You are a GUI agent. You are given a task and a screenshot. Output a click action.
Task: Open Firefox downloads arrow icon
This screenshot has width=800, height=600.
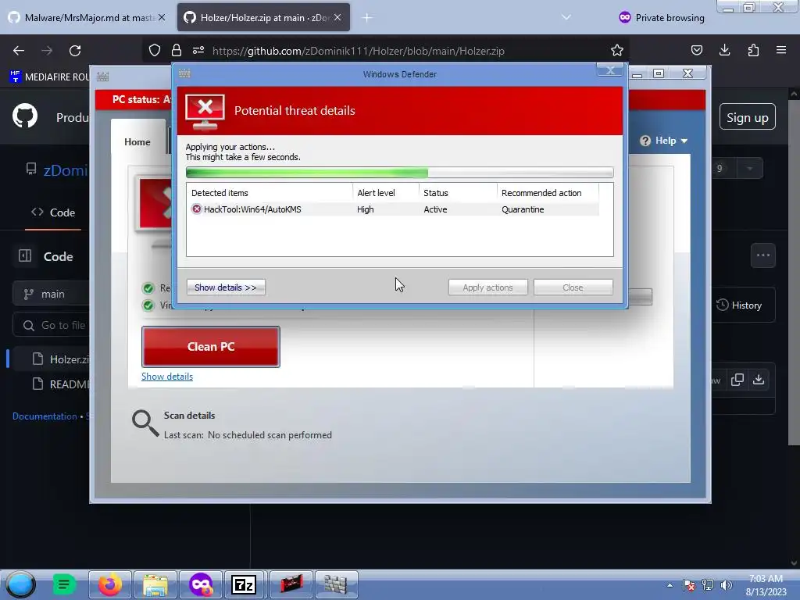coord(724,51)
